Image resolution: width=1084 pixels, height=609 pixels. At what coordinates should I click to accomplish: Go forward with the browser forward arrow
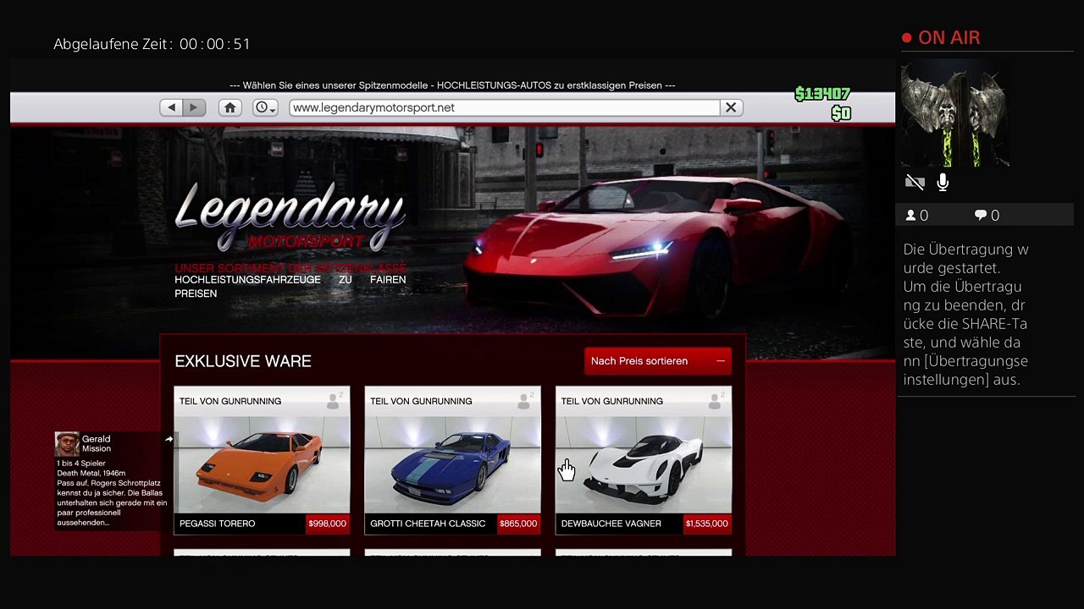click(x=194, y=107)
